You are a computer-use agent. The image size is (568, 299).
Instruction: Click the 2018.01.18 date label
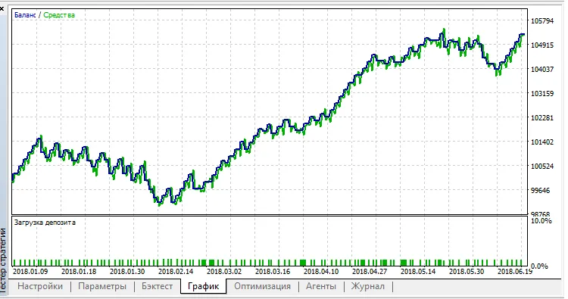pos(79,271)
